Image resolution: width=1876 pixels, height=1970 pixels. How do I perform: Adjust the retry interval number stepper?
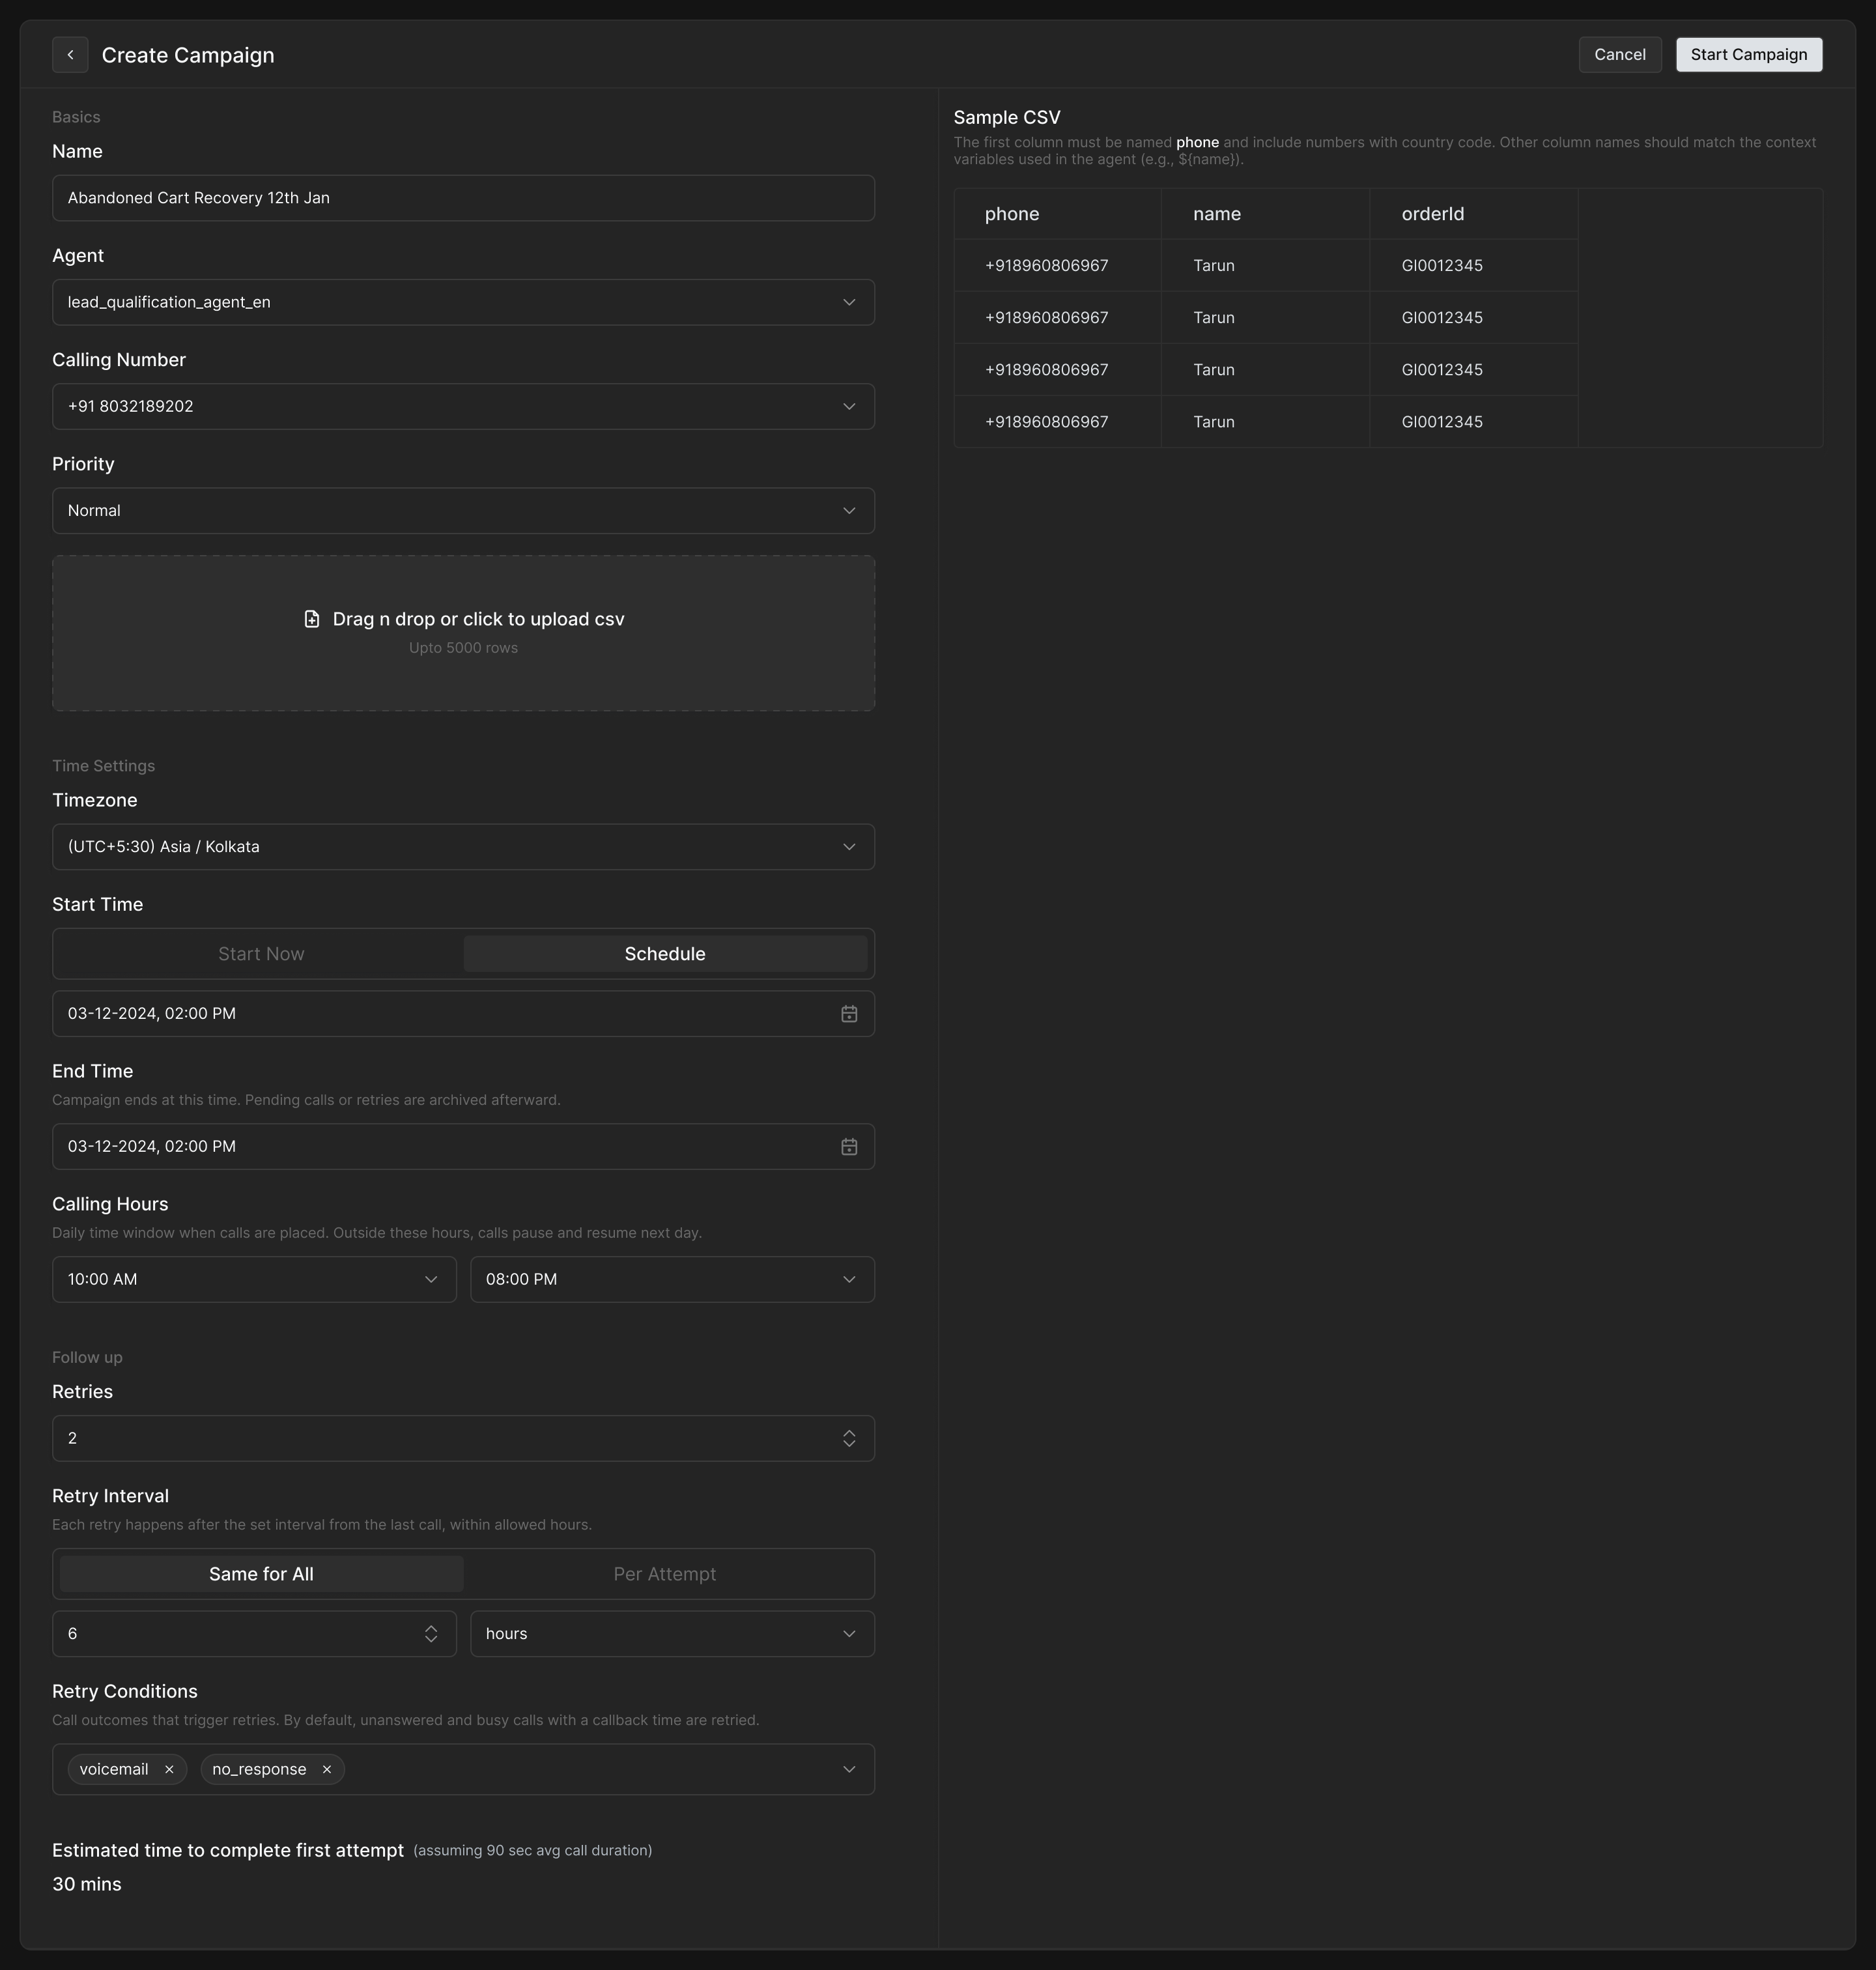(430, 1633)
